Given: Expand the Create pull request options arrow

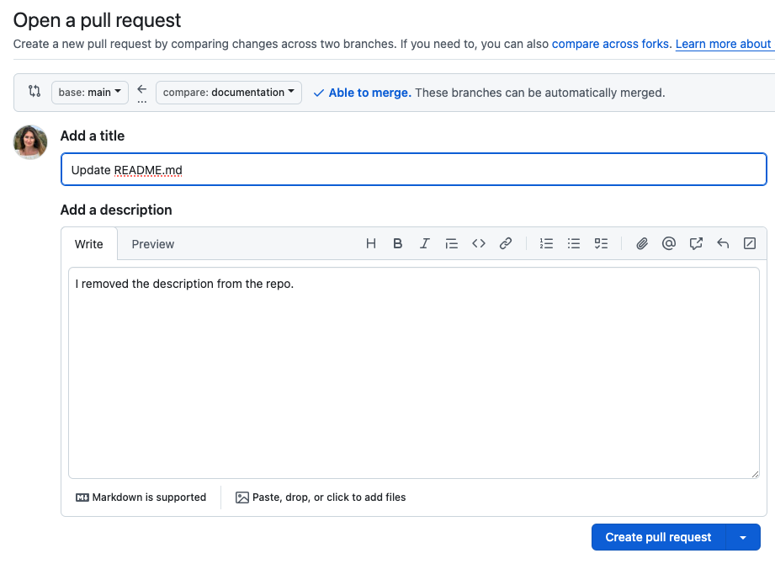Looking at the screenshot, I should point(742,538).
